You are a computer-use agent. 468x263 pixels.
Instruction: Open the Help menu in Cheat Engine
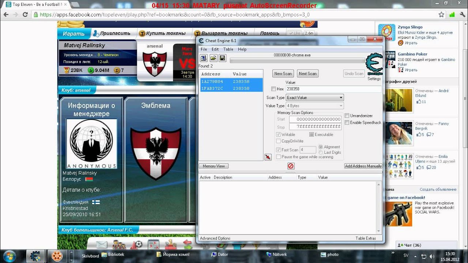coord(242,49)
